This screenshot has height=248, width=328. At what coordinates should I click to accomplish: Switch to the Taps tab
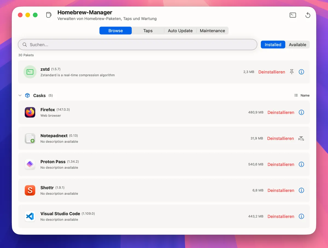click(148, 31)
